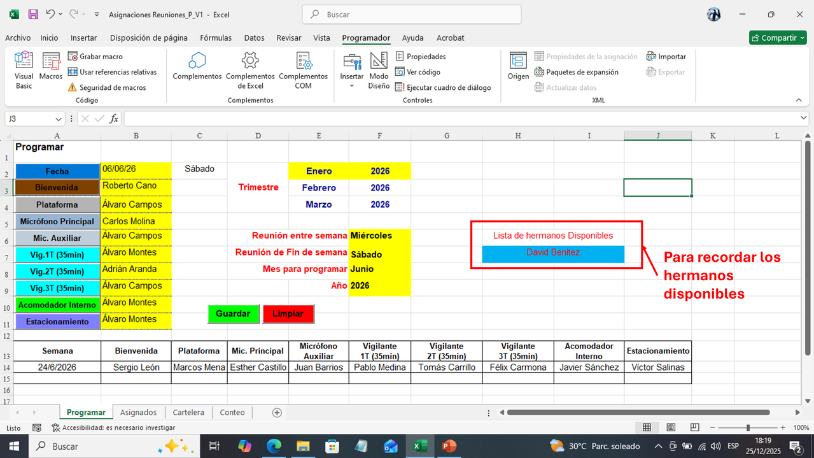Viewport: 814px width, 458px height.
Task: Click Importar XML data
Action: 666,57
